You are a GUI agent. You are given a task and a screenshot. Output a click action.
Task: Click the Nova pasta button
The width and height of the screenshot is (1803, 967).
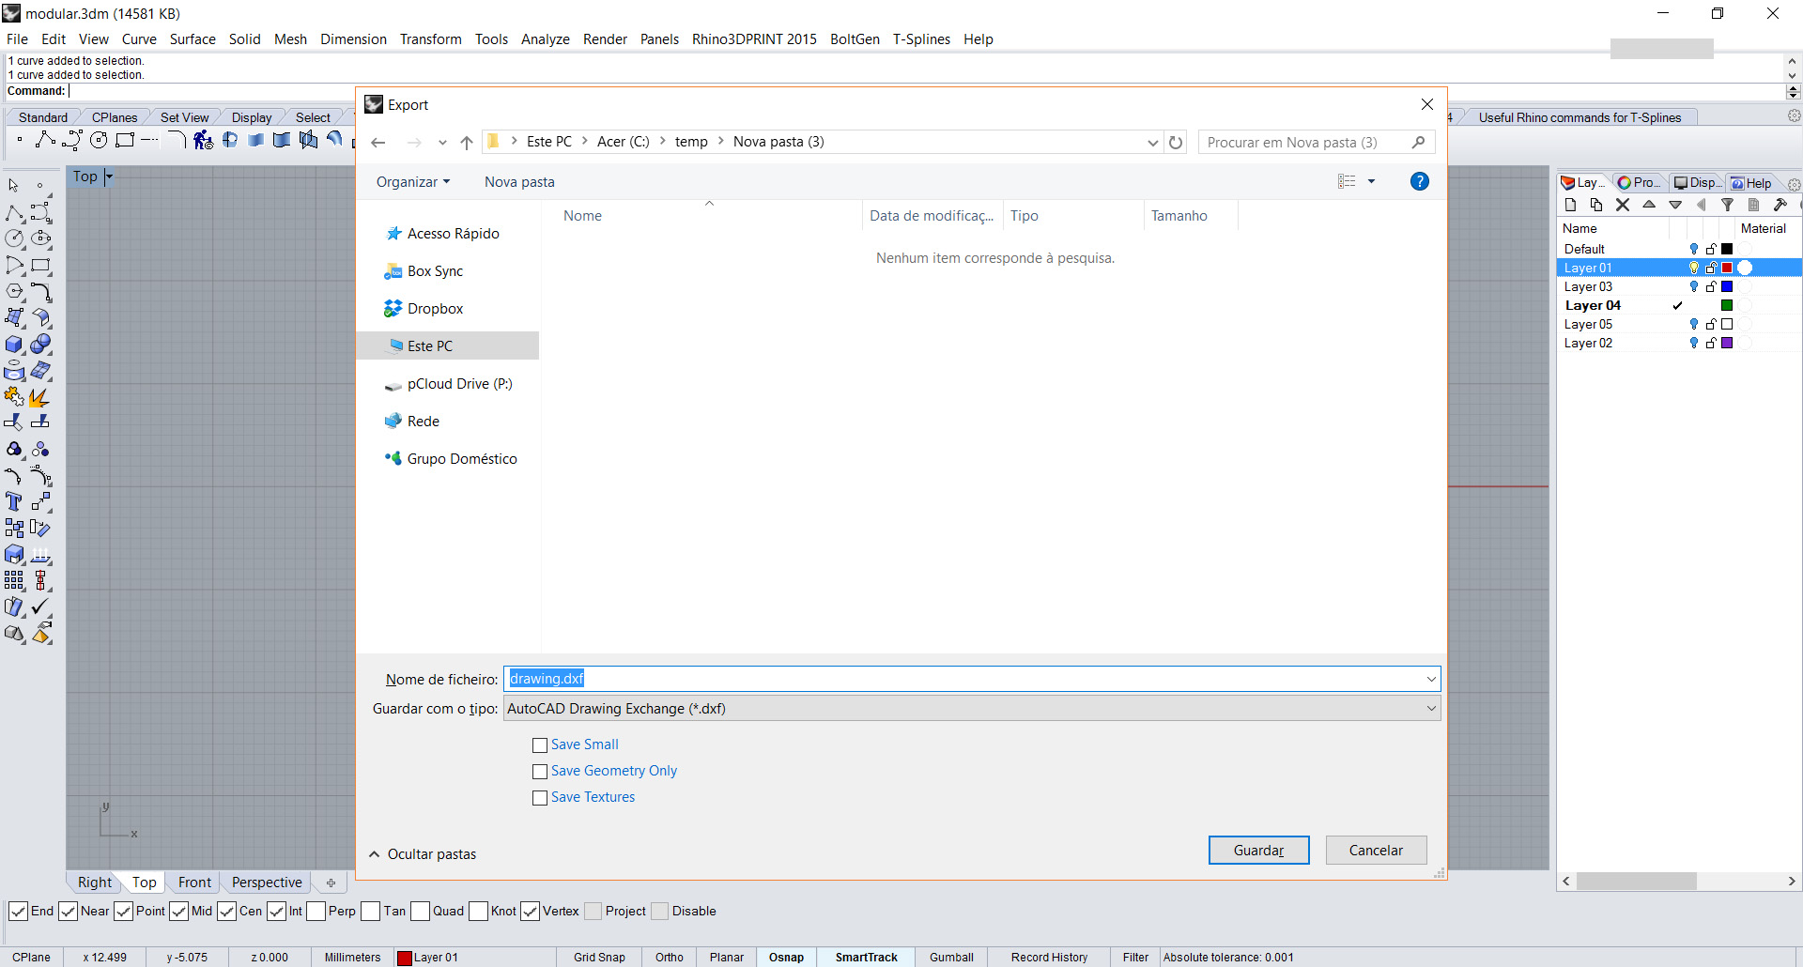coord(519,182)
